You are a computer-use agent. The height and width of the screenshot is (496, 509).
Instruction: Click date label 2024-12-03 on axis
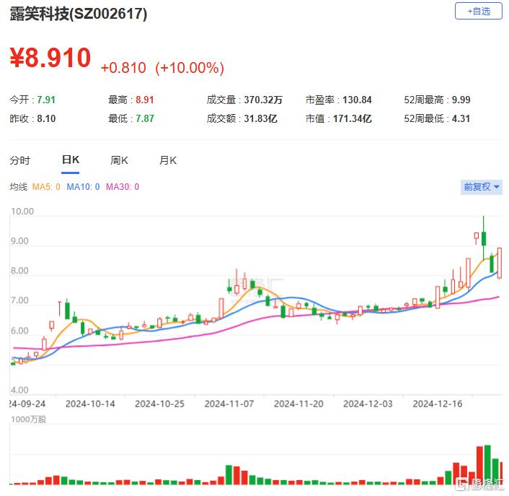pyautogui.click(x=368, y=404)
